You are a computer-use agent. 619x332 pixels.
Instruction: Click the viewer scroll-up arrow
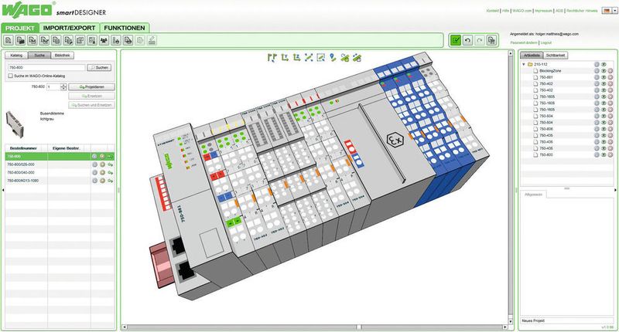511,53
